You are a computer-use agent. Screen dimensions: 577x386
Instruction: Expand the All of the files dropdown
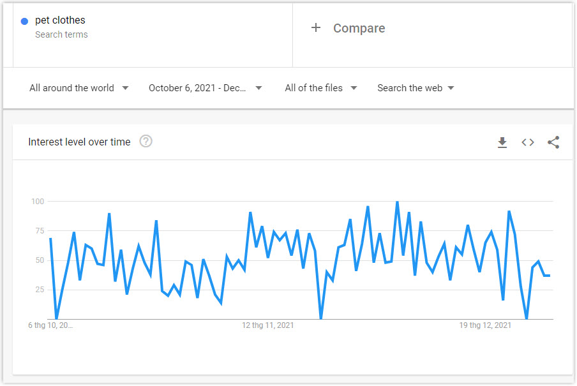point(321,88)
